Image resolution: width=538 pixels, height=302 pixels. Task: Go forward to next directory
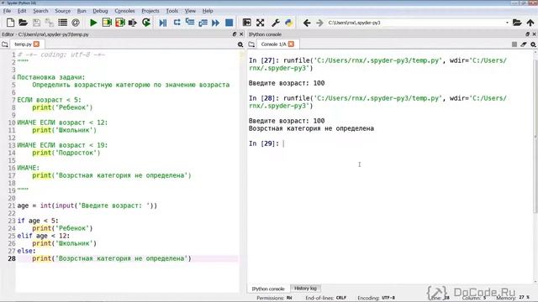tap(319, 23)
